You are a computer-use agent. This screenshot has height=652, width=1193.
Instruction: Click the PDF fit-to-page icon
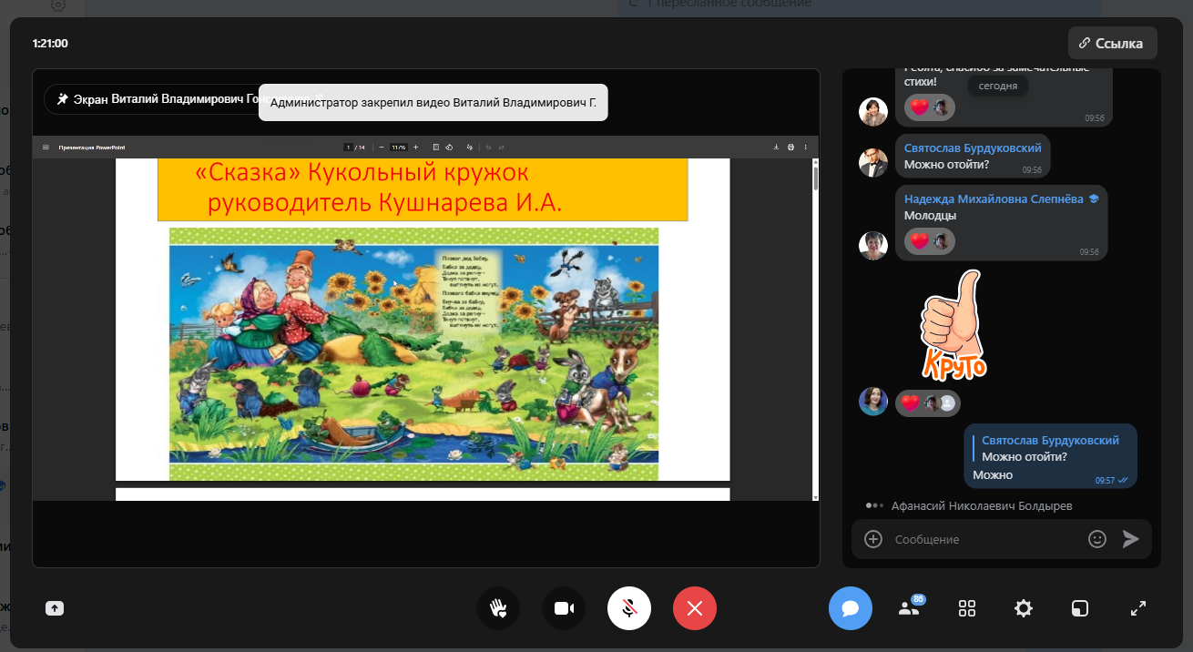[436, 147]
